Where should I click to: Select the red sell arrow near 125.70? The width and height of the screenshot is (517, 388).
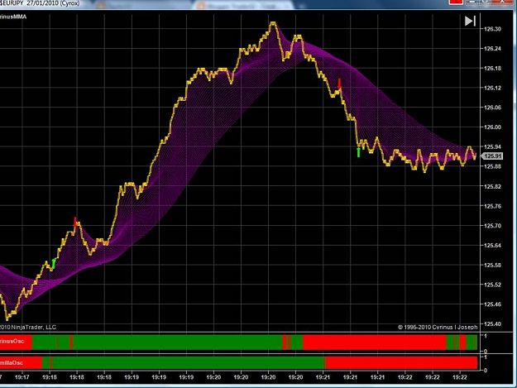[x=75, y=222]
